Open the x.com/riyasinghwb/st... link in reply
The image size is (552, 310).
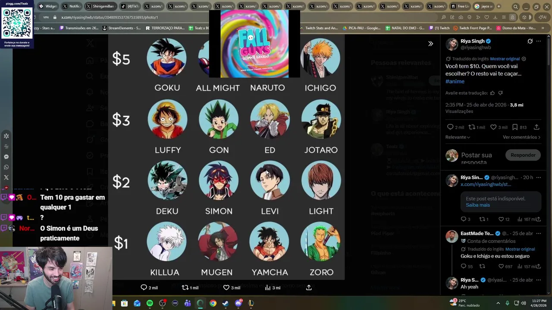tap(486, 184)
